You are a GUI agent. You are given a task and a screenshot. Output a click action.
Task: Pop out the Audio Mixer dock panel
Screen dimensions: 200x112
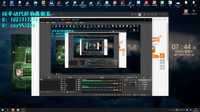(122, 77)
